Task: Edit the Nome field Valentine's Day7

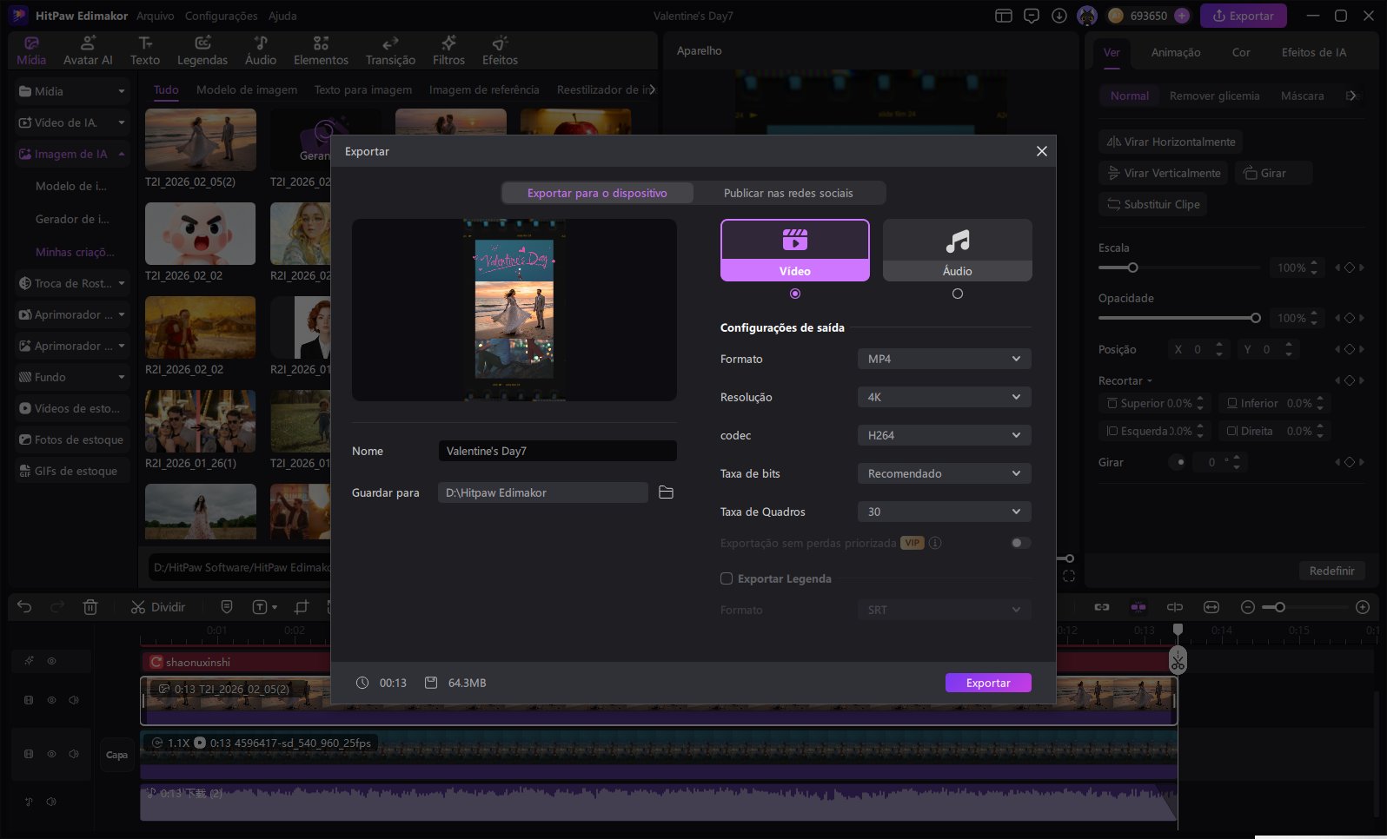Action: (556, 451)
